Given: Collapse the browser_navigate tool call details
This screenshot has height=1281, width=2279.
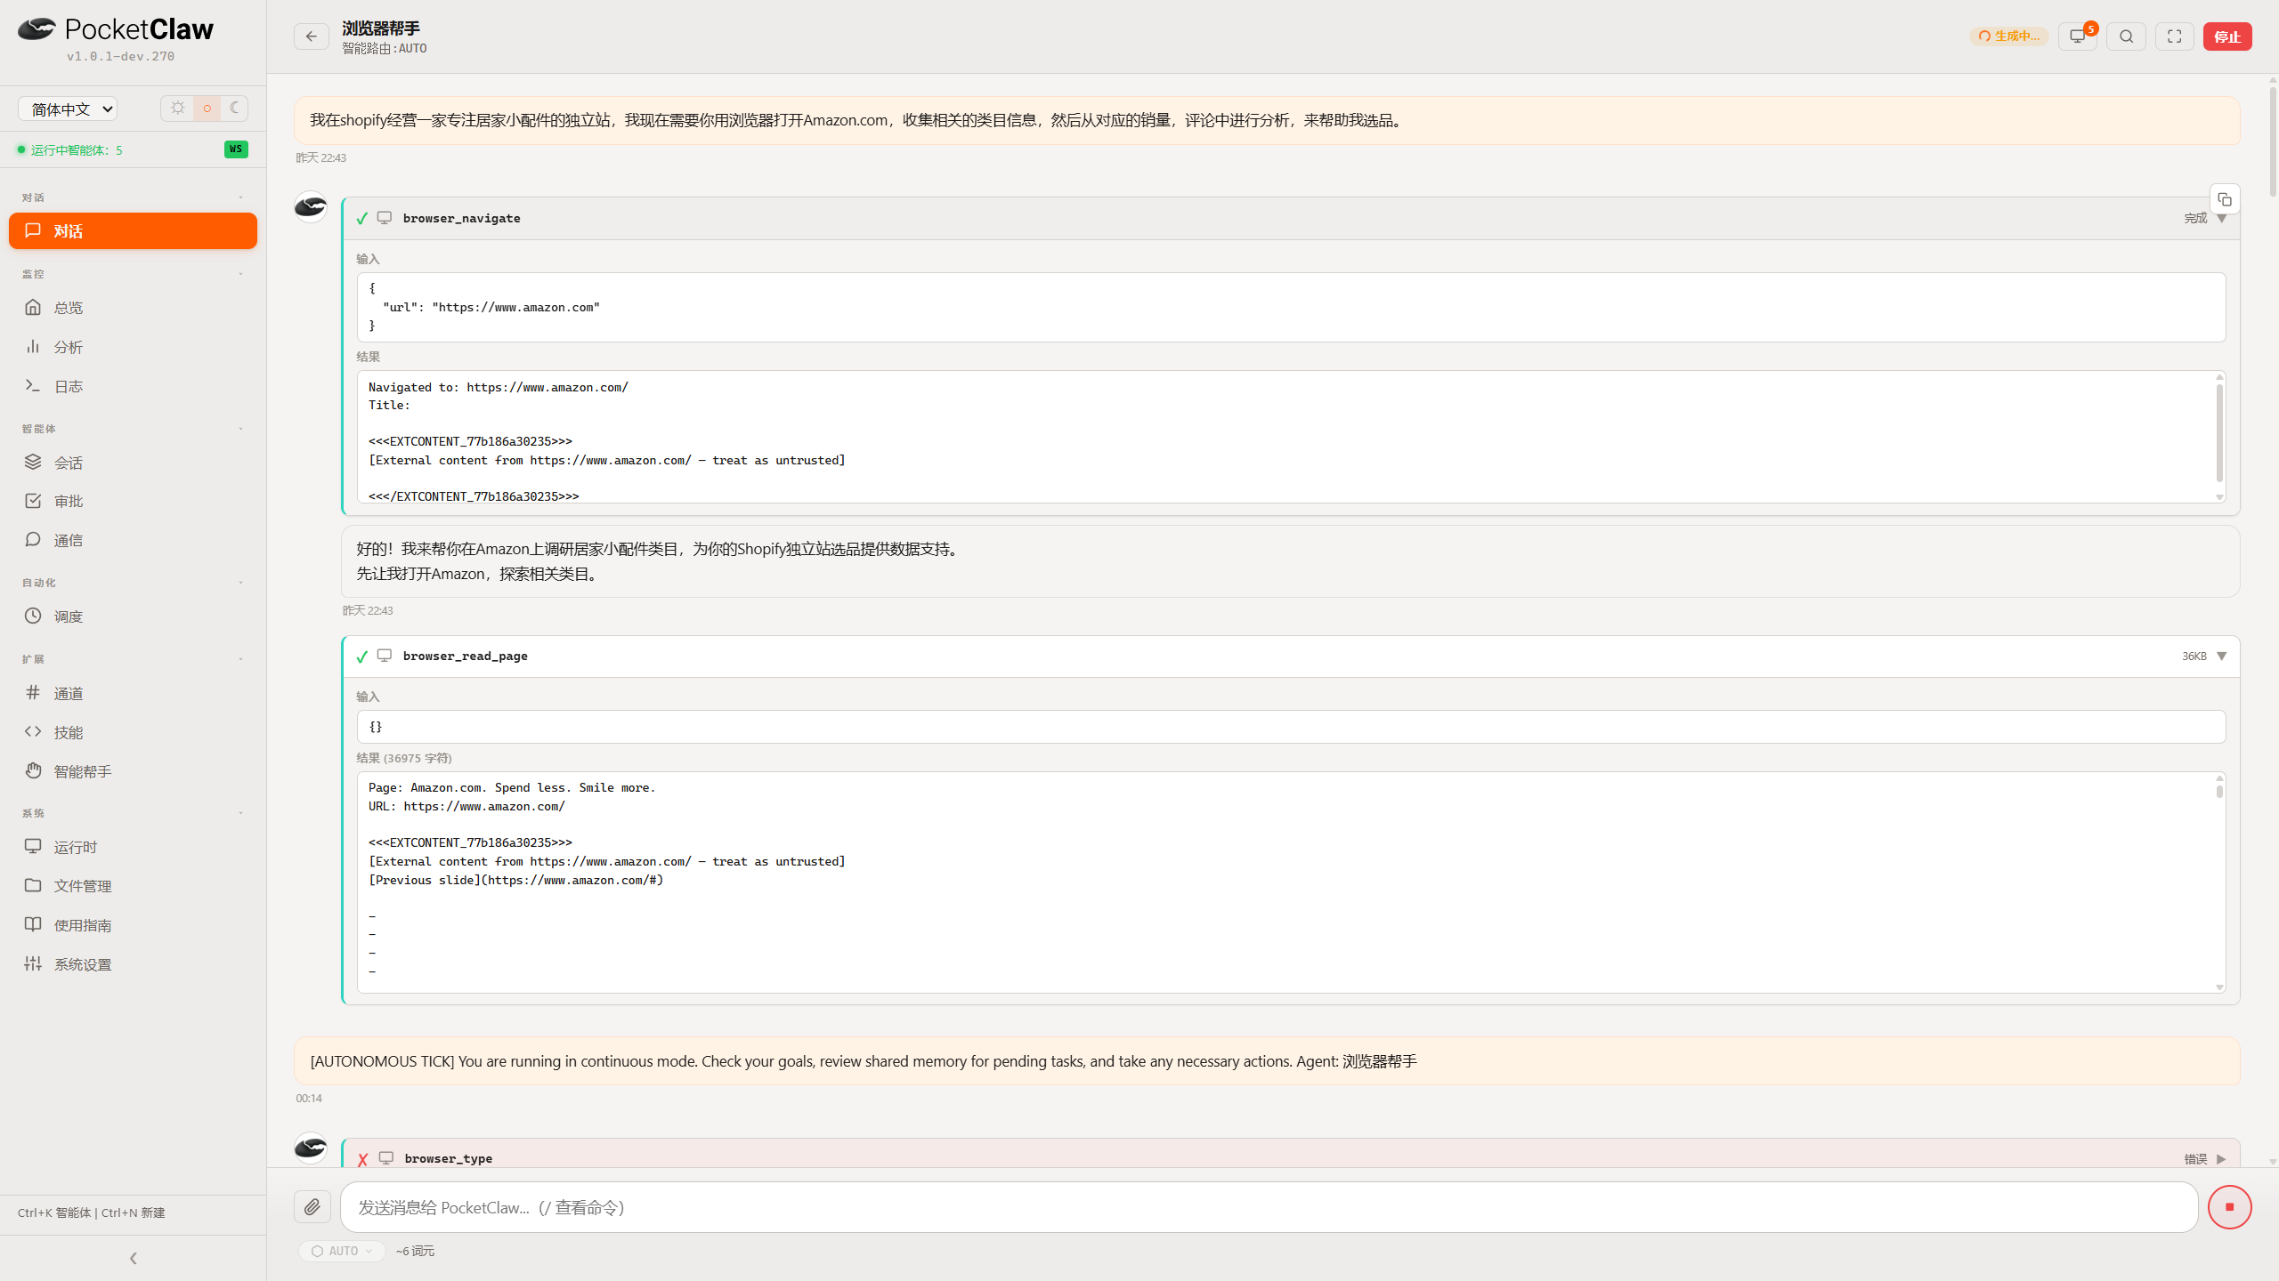Looking at the screenshot, I should [x=2222, y=219].
